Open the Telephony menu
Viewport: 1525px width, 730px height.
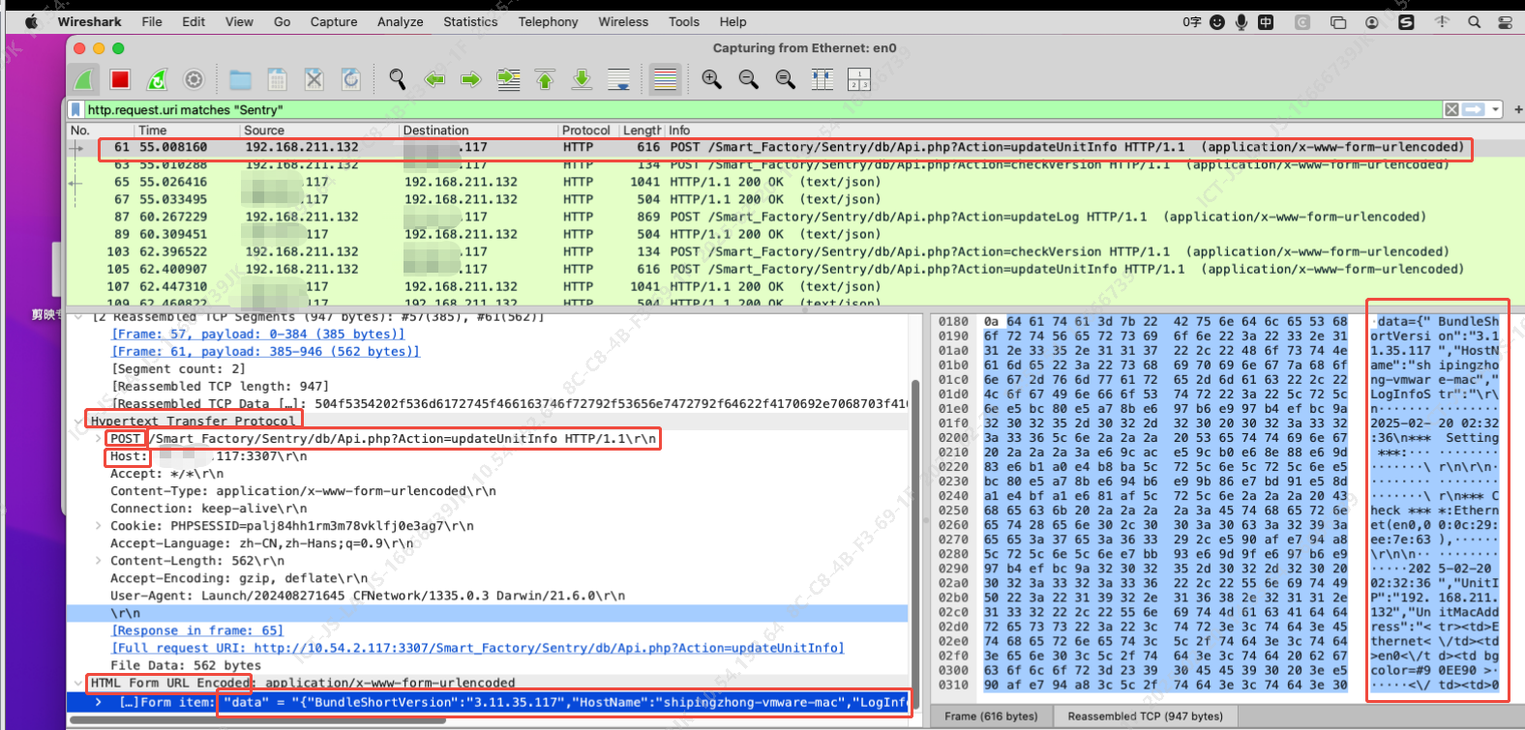coord(548,21)
